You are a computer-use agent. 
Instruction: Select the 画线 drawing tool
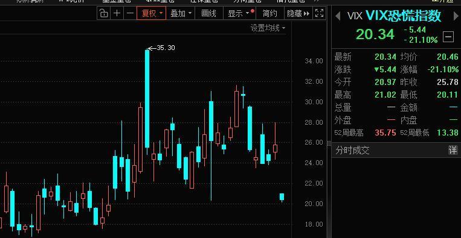208,13
